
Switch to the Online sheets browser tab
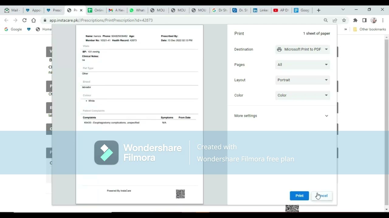point(95,10)
